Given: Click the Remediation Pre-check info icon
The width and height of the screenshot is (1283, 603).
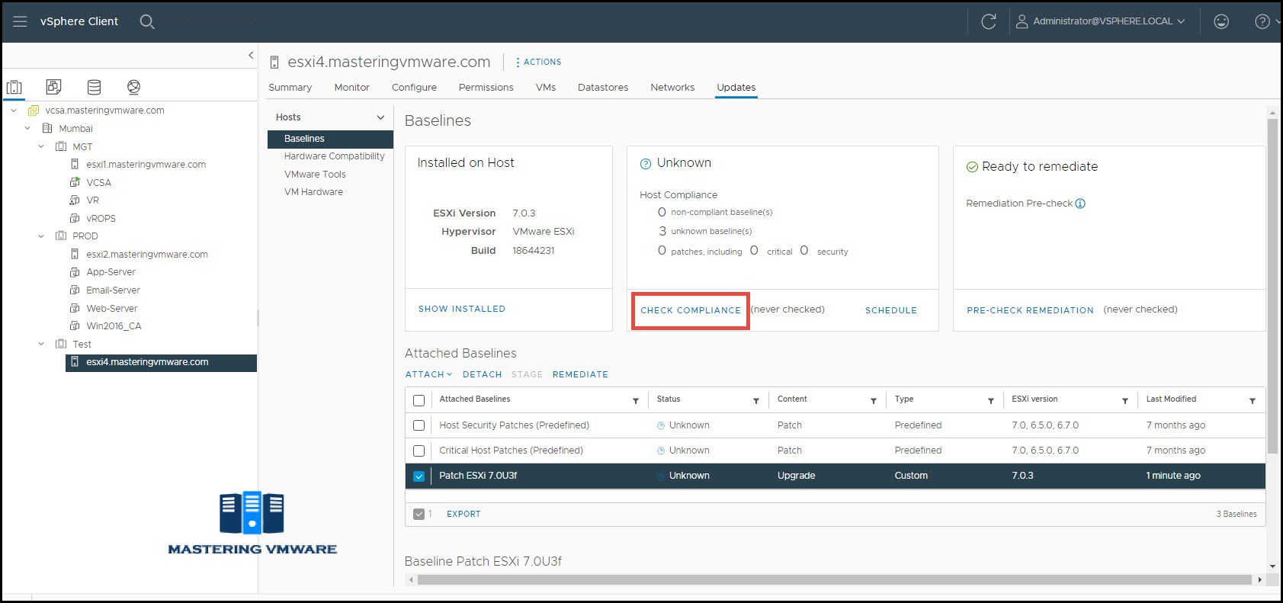Looking at the screenshot, I should 1080,204.
